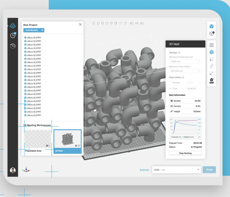Click the Stop Nesting button
Image resolution: width=230 pixels, height=197 pixels.
[x=185, y=153]
